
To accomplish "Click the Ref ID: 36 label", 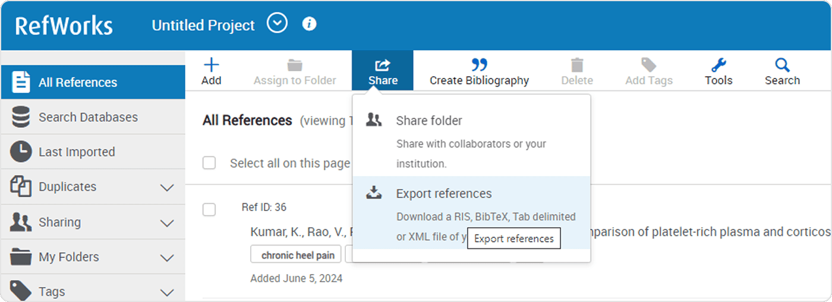I will click(x=264, y=207).
